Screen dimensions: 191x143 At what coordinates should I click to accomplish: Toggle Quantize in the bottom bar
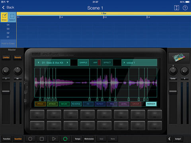tap(18, 139)
